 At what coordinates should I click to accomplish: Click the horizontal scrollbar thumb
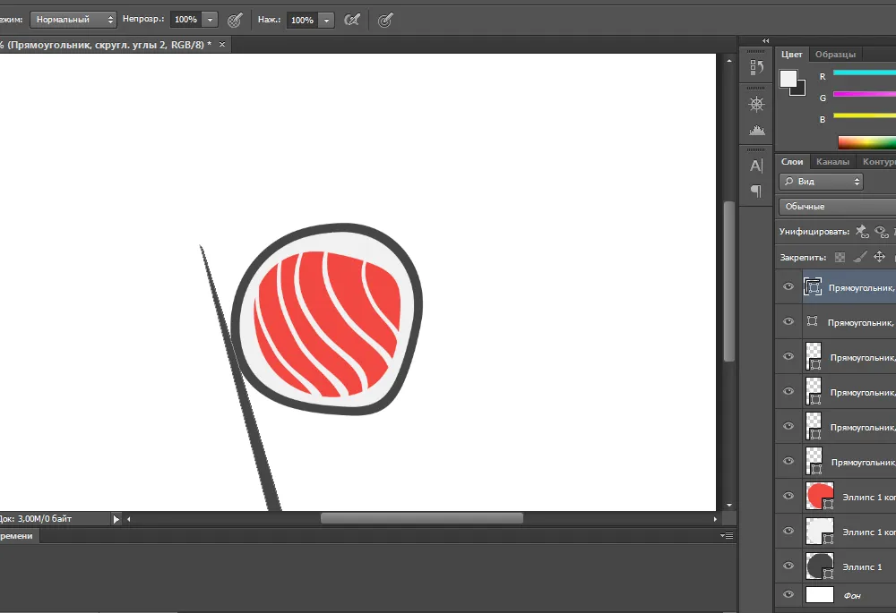pyautogui.click(x=422, y=518)
